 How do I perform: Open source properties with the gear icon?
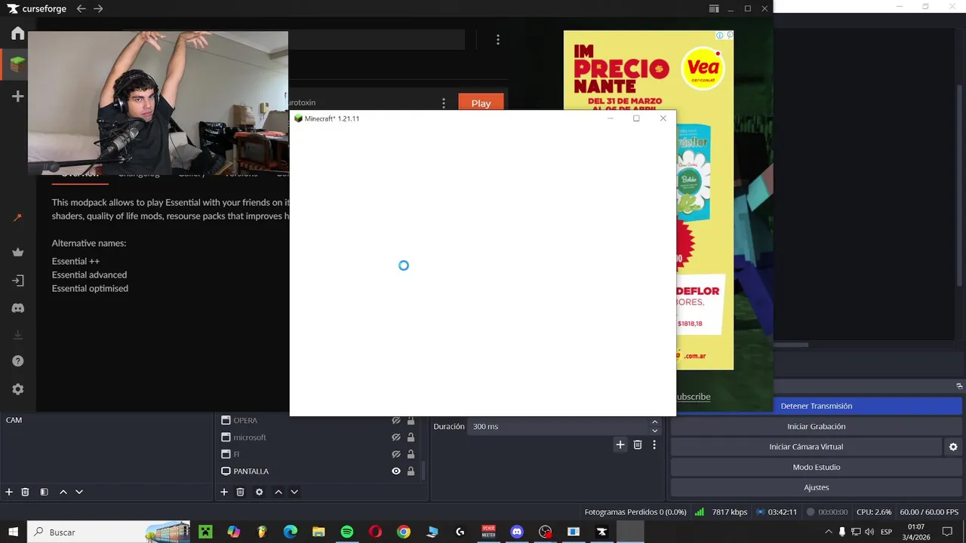pos(259,492)
